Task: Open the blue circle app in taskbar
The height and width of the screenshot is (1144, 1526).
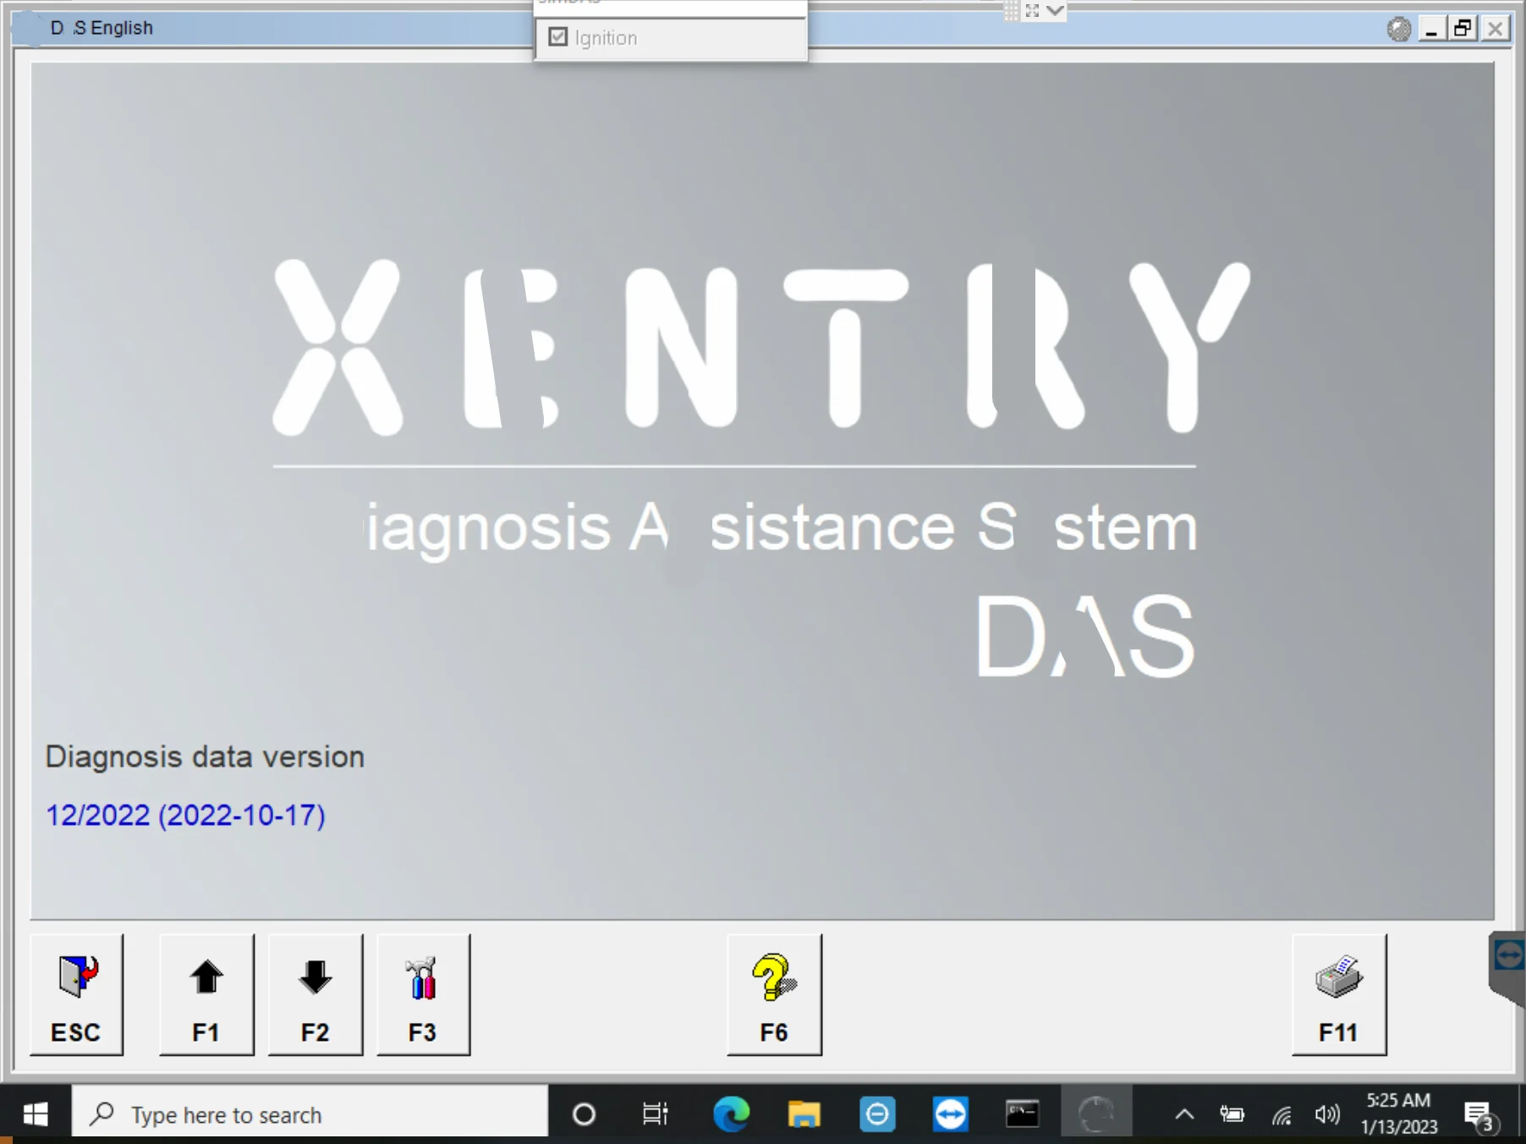Action: (877, 1114)
